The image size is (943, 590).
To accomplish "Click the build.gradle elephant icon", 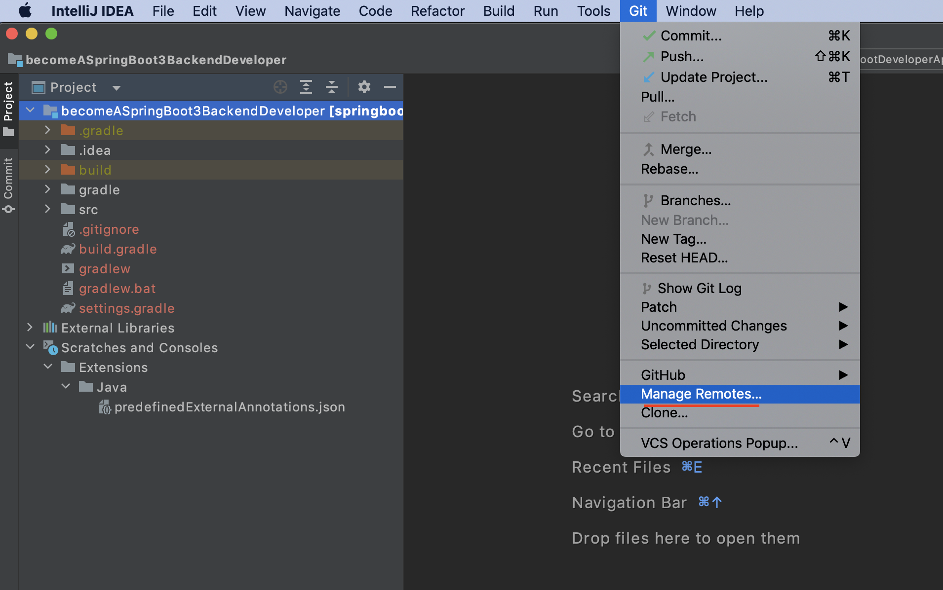I will point(68,249).
